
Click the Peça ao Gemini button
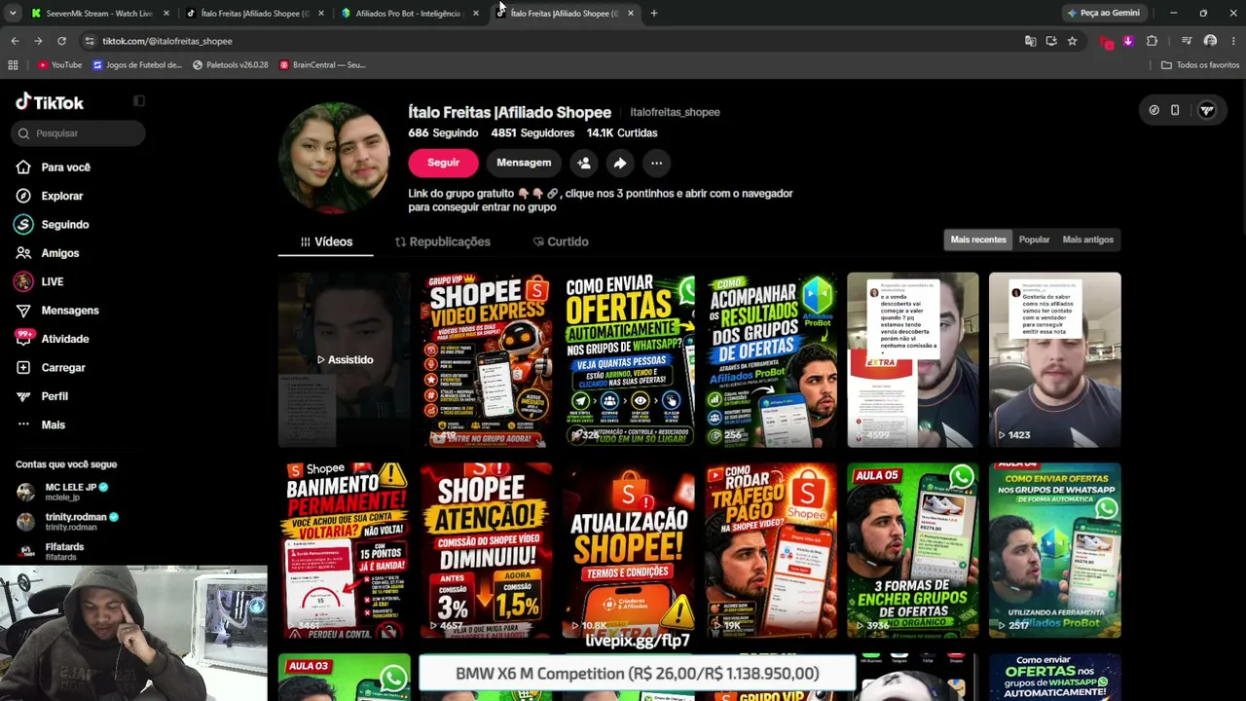[x=1103, y=13]
